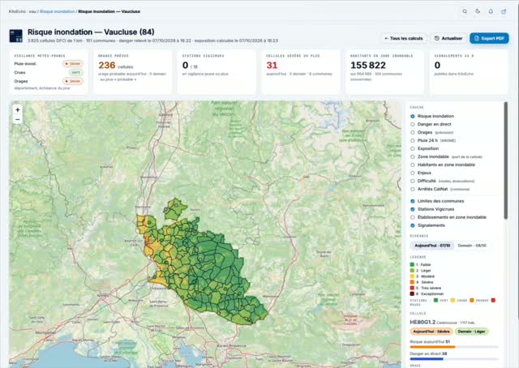Open the 'Risque inondation' breadcrumb link
The image size is (519, 368).
(x=58, y=11)
